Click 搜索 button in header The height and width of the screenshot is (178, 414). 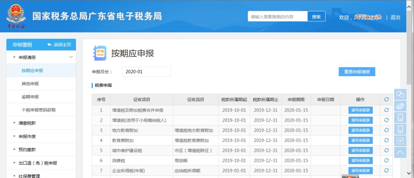(x=316, y=16)
